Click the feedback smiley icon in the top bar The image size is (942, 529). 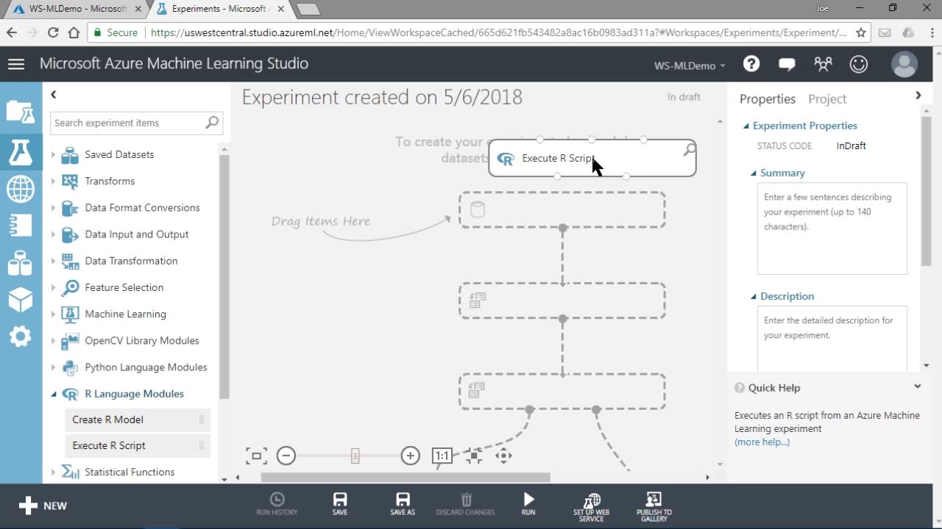[859, 64]
